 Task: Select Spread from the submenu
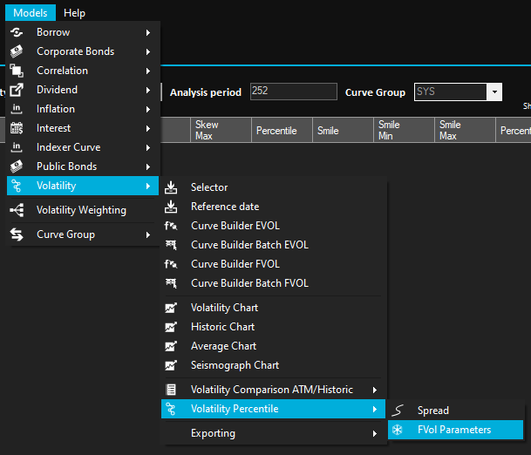click(x=433, y=411)
